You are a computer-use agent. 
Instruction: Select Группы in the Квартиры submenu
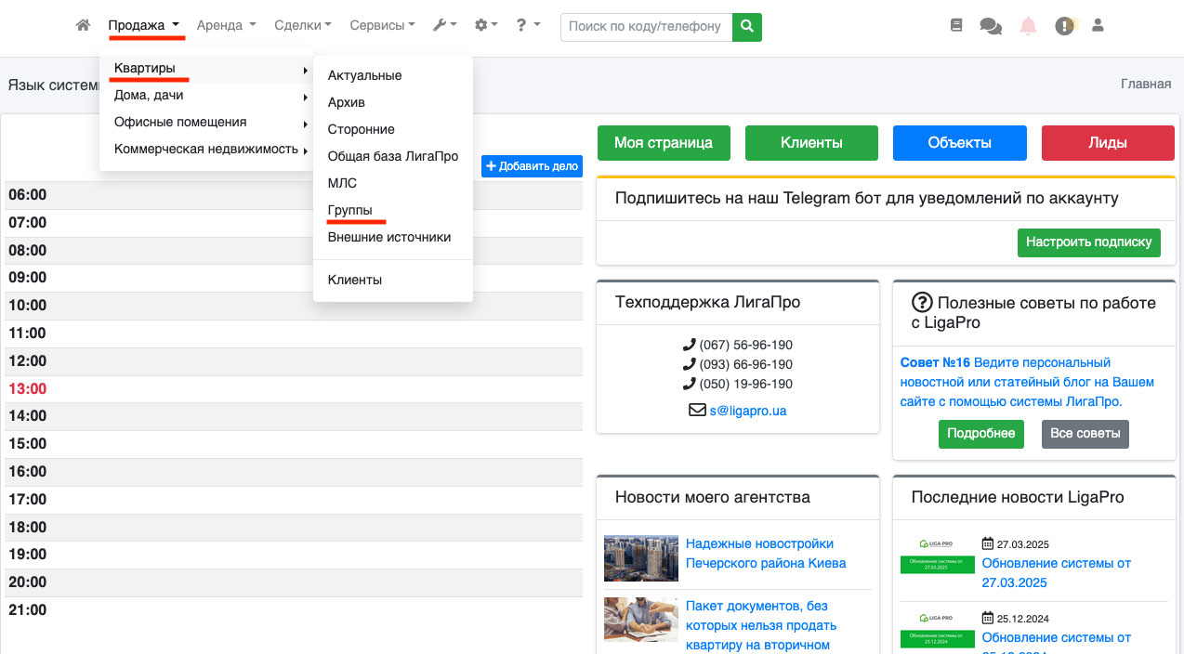coord(350,210)
